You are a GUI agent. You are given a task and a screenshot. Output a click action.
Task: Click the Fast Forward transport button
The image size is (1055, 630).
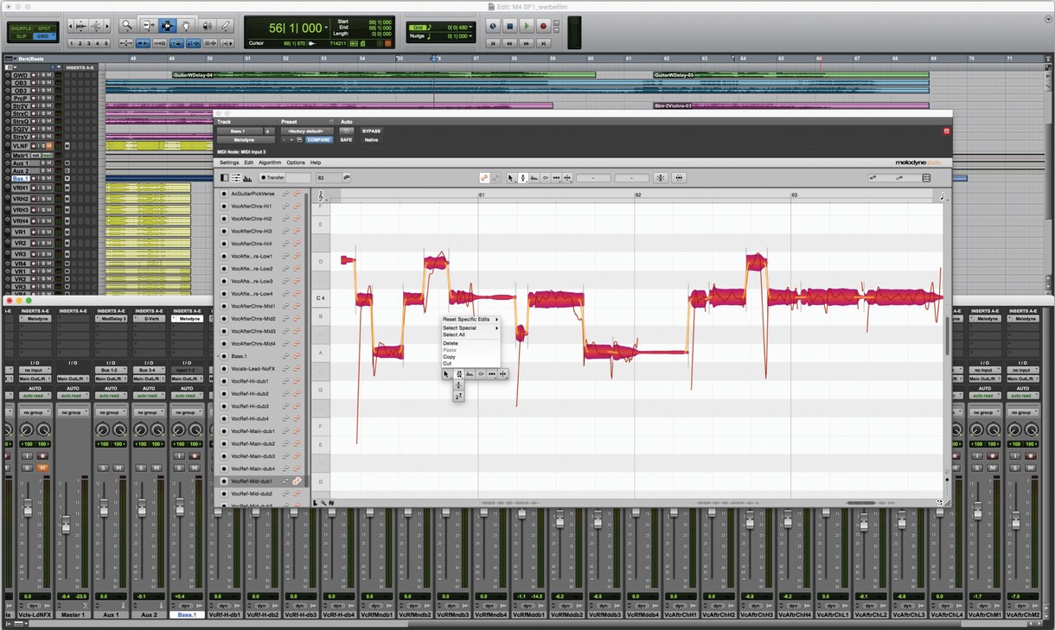point(527,42)
